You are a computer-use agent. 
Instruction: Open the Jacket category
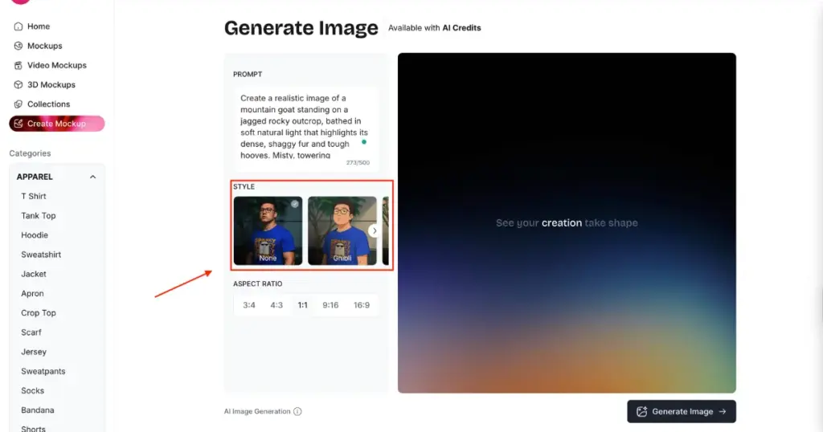pos(34,274)
